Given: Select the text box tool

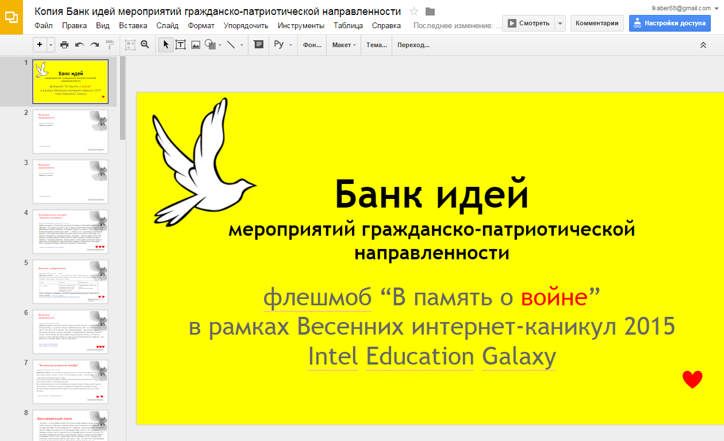Looking at the screenshot, I should tap(181, 45).
